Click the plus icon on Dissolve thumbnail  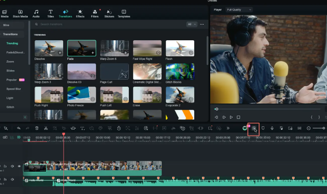coord(60,53)
